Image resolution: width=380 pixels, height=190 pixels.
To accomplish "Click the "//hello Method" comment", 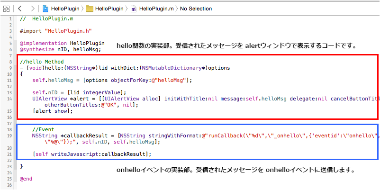I will 42,62.
